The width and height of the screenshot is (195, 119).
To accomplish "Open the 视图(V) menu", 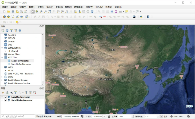I will click(x=23, y=7).
